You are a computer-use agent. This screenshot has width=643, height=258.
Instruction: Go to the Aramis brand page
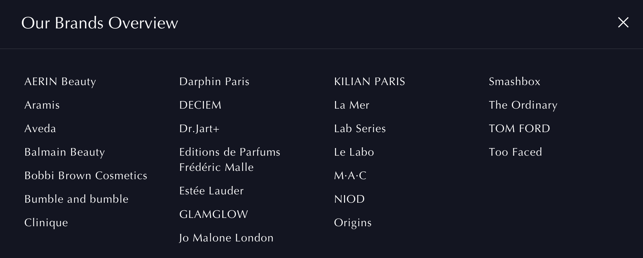[42, 105]
